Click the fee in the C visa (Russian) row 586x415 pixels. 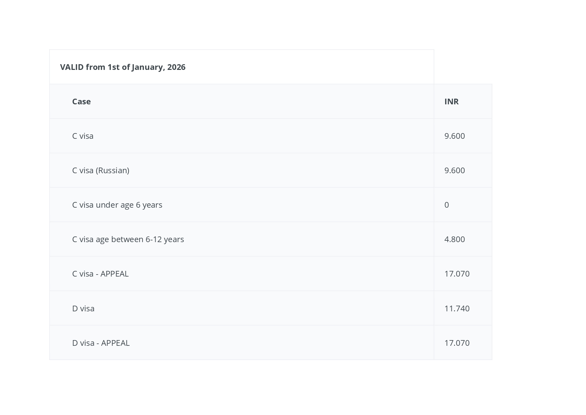pos(454,171)
